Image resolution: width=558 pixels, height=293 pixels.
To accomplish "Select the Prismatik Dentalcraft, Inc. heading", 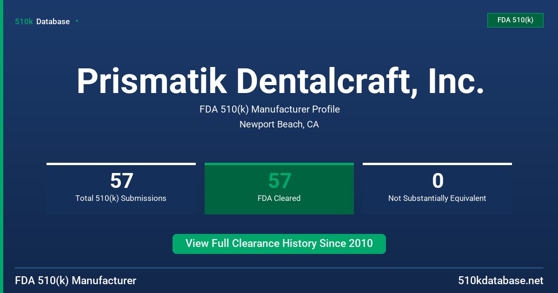I will [x=280, y=81].
